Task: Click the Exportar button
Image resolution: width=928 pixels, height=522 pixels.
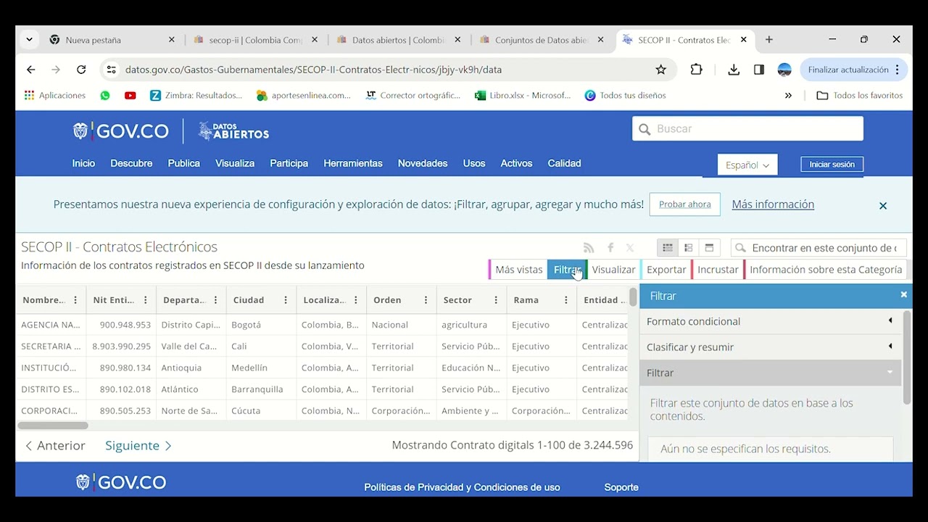Action: [x=666, y=270]
